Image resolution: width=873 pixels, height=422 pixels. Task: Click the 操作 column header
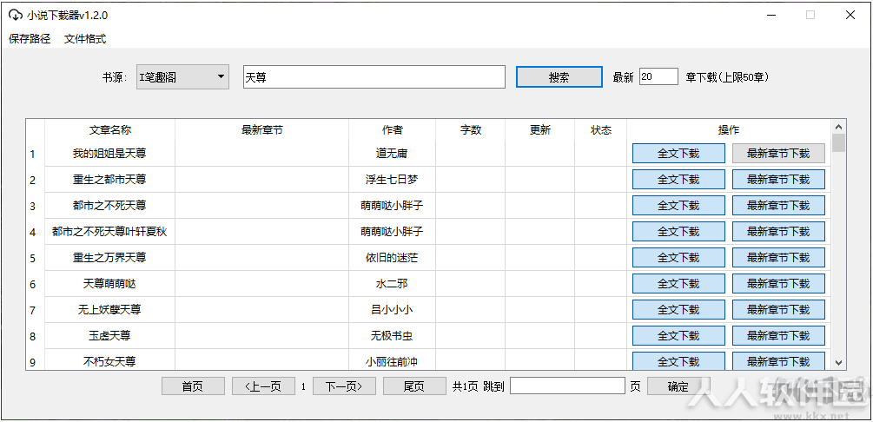pyautogui.click(x=729, y=129)
